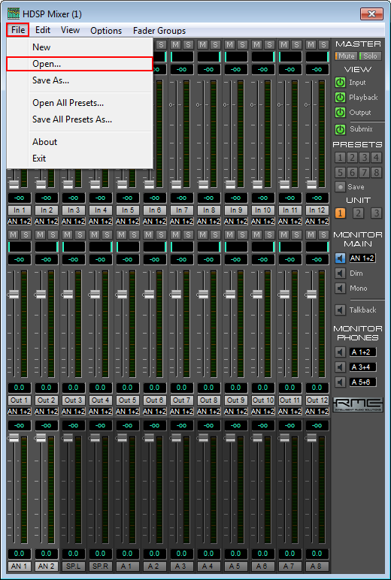The height and width of the screenshot is (580, 391).
Task: Switch to Unit 3
Action: 376,213
